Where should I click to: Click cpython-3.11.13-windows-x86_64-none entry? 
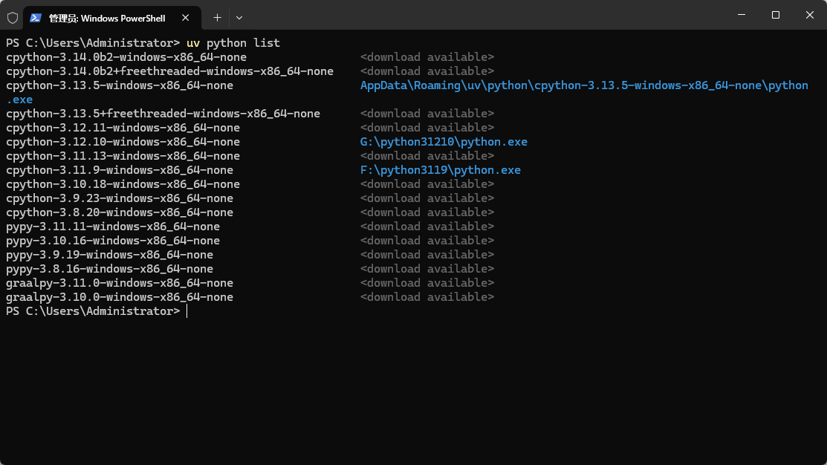123,156
